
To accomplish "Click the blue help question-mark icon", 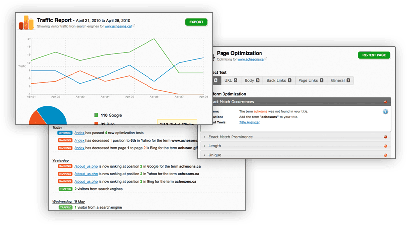I will point(385,112).
